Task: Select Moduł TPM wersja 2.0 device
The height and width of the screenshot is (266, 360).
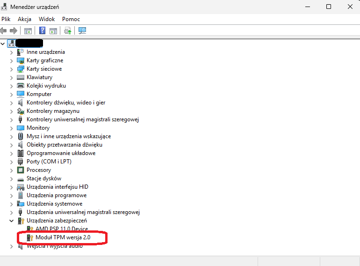Action: [63, 237]
